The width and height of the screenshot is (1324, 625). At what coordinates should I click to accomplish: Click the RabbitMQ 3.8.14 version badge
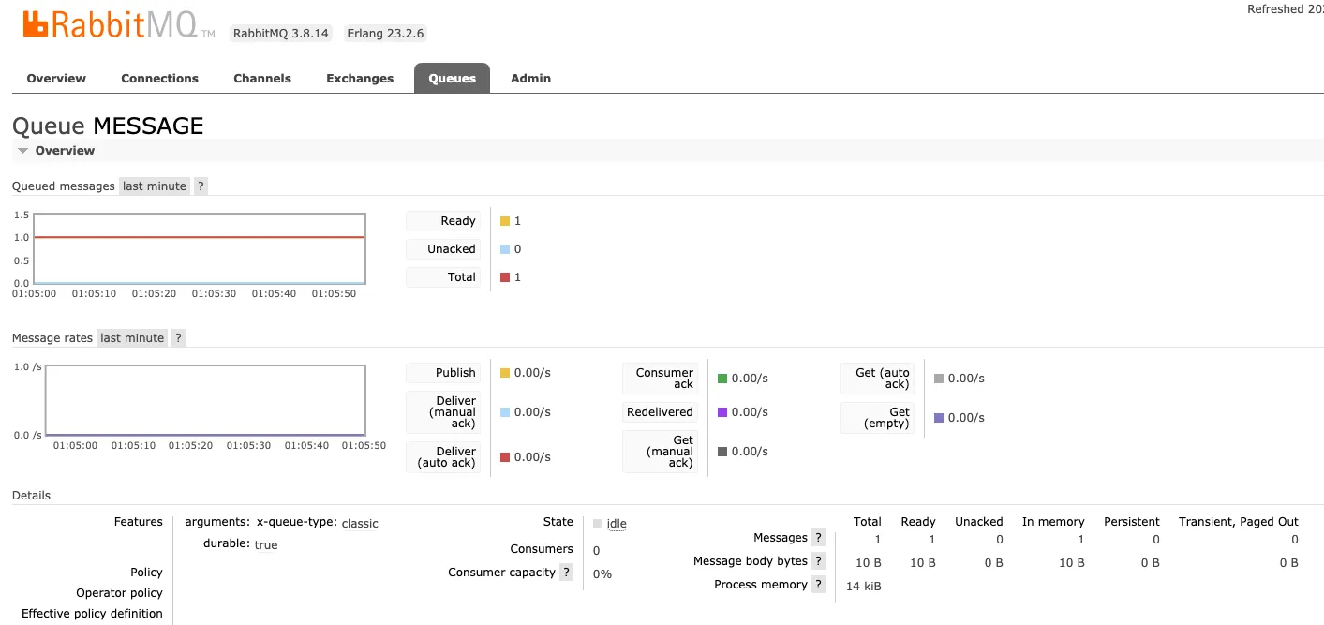coord(281,33)
